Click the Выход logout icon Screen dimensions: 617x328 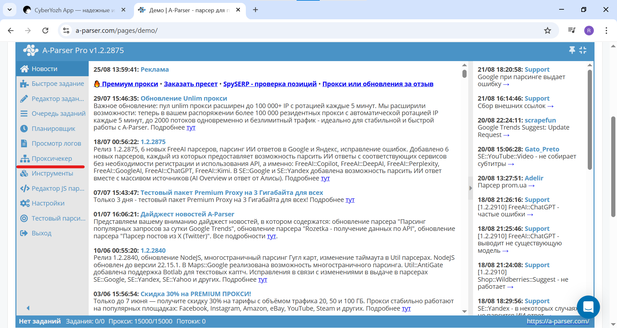coord(24,233)
